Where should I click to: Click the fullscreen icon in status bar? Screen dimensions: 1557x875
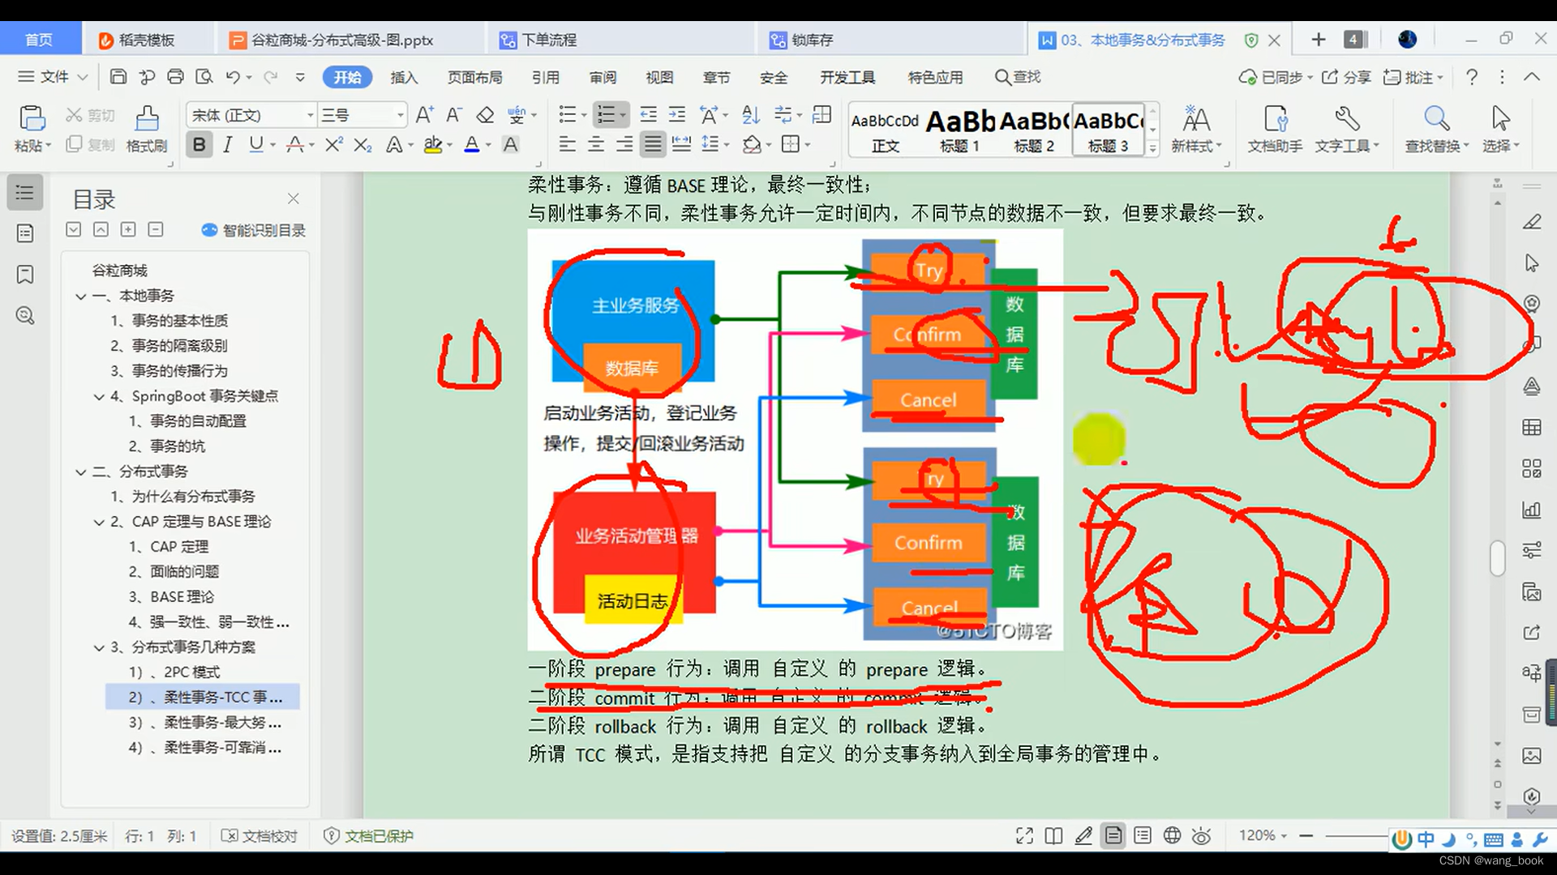(x=1024, y=836)
